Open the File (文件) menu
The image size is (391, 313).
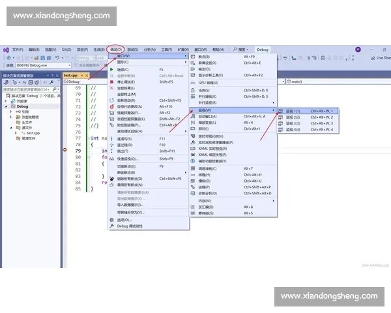point(18,50)
